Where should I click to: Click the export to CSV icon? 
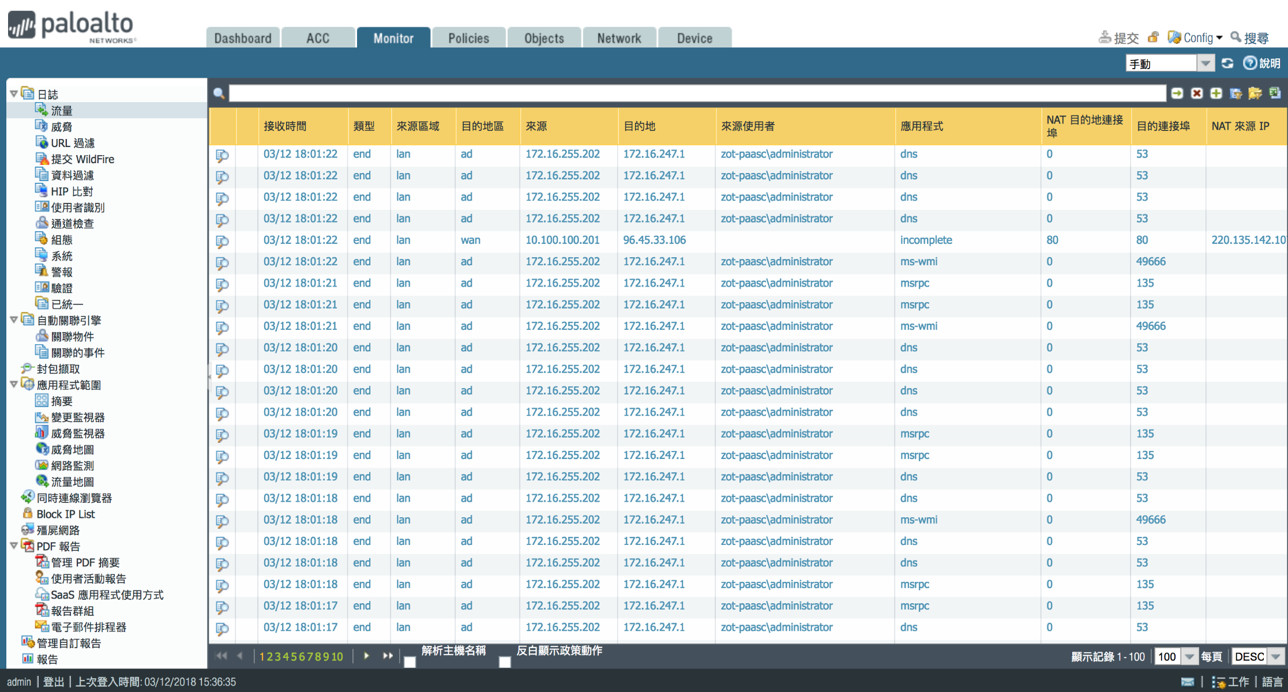click(1275, 93)
